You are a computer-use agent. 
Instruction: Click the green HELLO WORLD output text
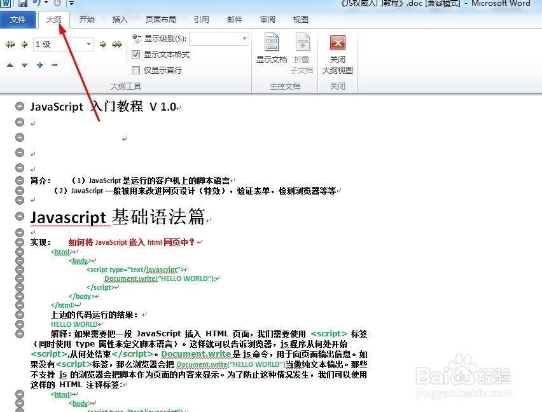[x=74, y=324]
